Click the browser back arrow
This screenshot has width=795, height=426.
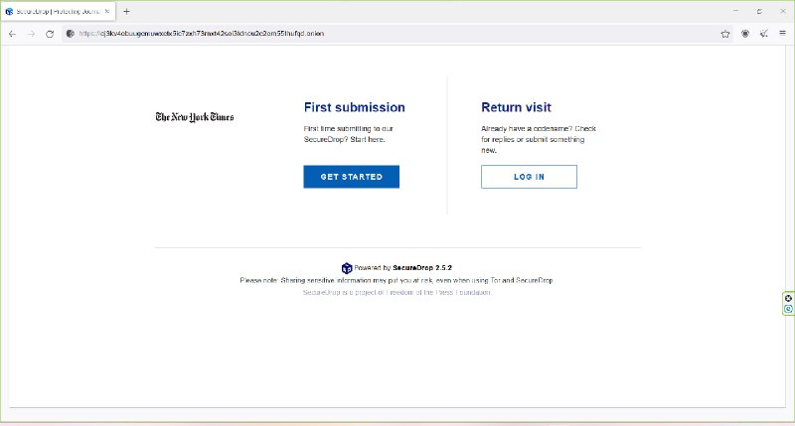[x=12, y=33]
